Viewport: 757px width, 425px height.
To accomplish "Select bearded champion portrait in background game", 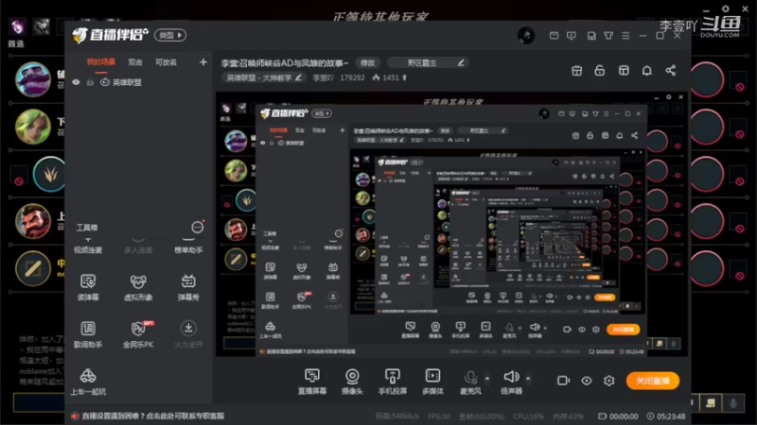I will (x=33, y=222).
